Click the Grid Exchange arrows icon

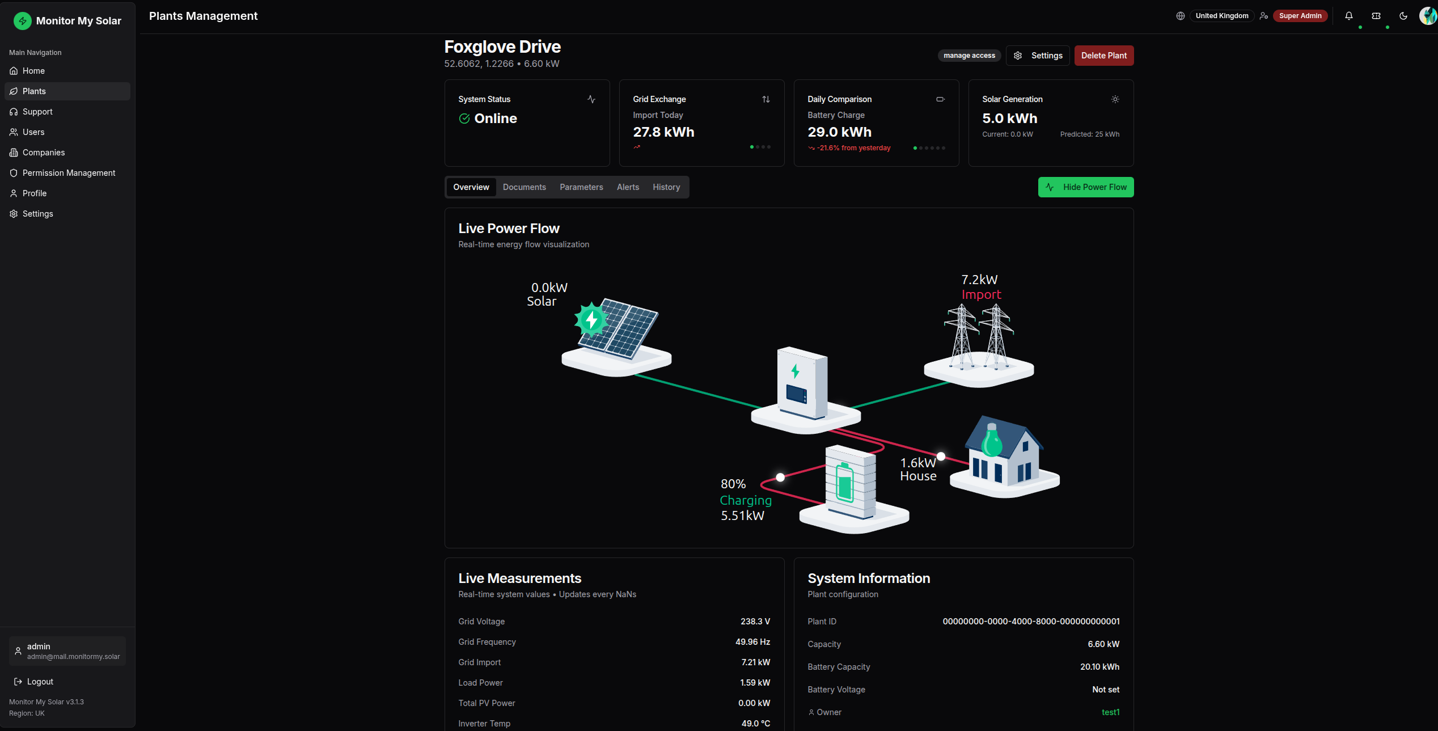click(766, 99)
